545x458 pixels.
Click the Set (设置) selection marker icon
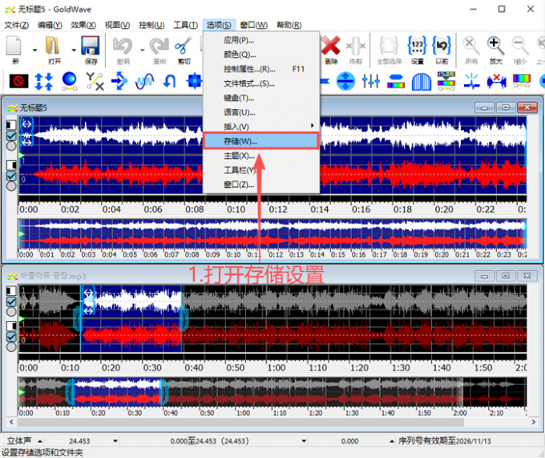[417, 47]
